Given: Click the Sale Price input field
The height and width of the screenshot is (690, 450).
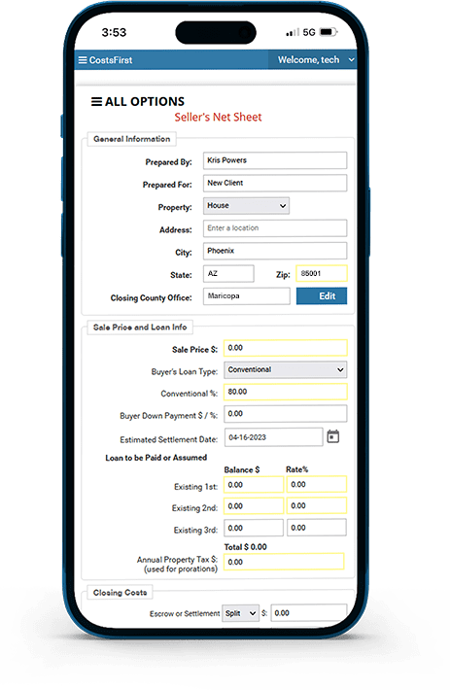Looking at the screenshot, I should tap(285, 348).
